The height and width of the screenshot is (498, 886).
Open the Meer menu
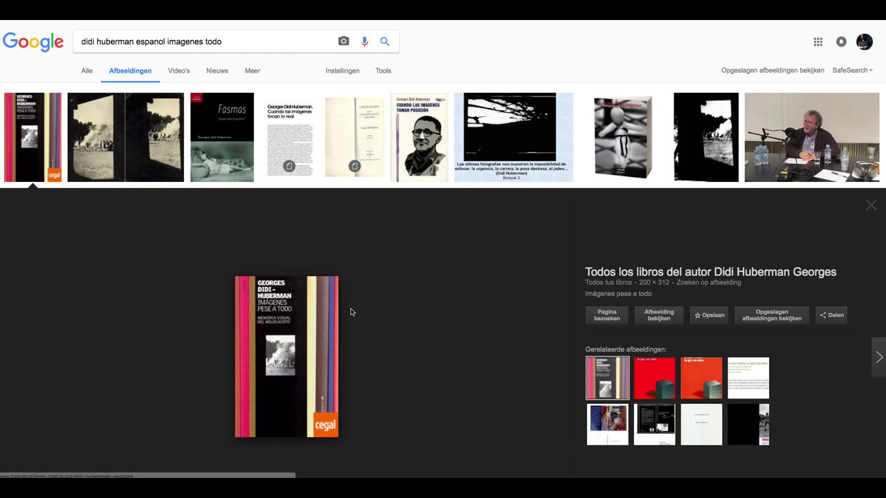point(252,71)
